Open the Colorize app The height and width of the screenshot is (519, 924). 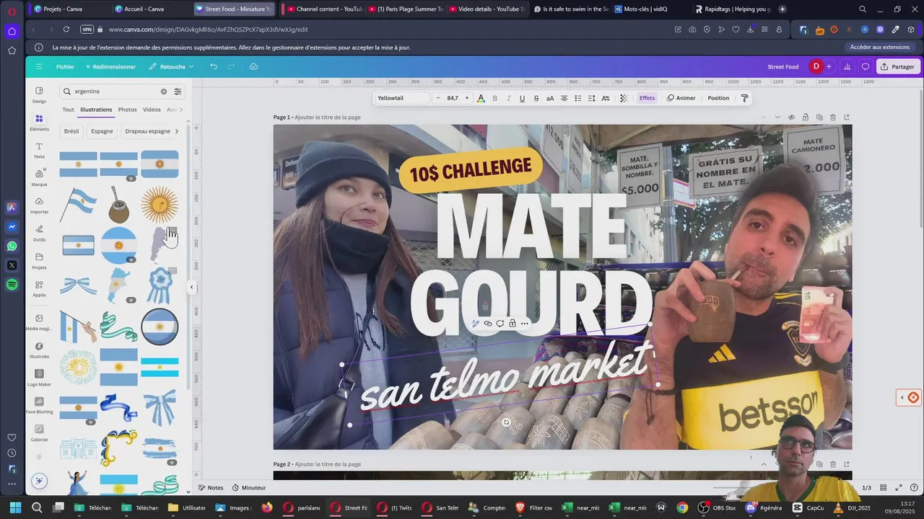39,432
